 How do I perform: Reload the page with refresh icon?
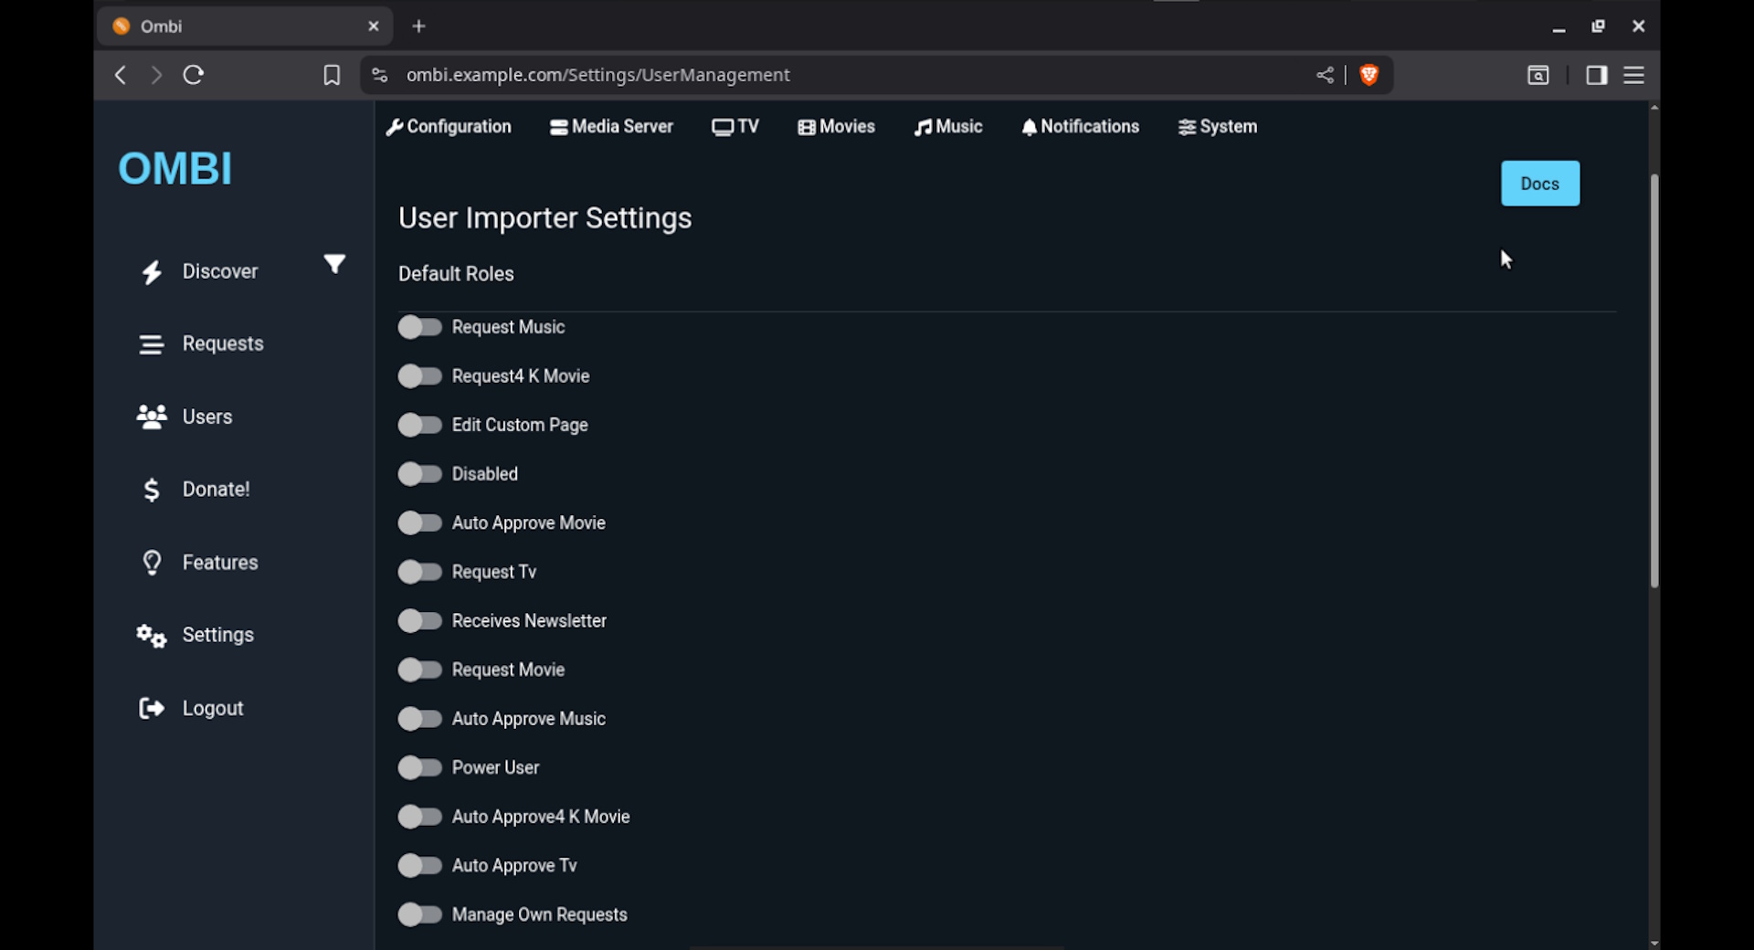pyautogui.click(x=193, y=75)
